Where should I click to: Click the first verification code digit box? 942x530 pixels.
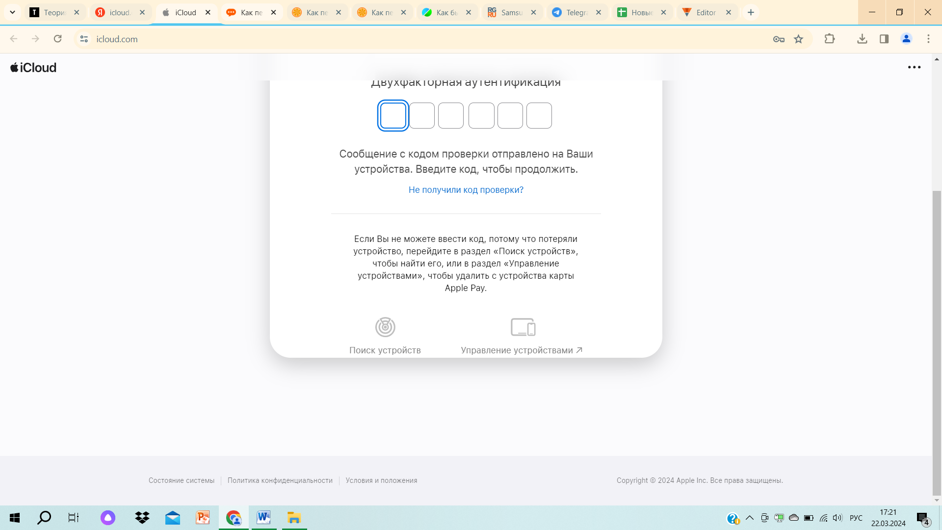[393, 115]
